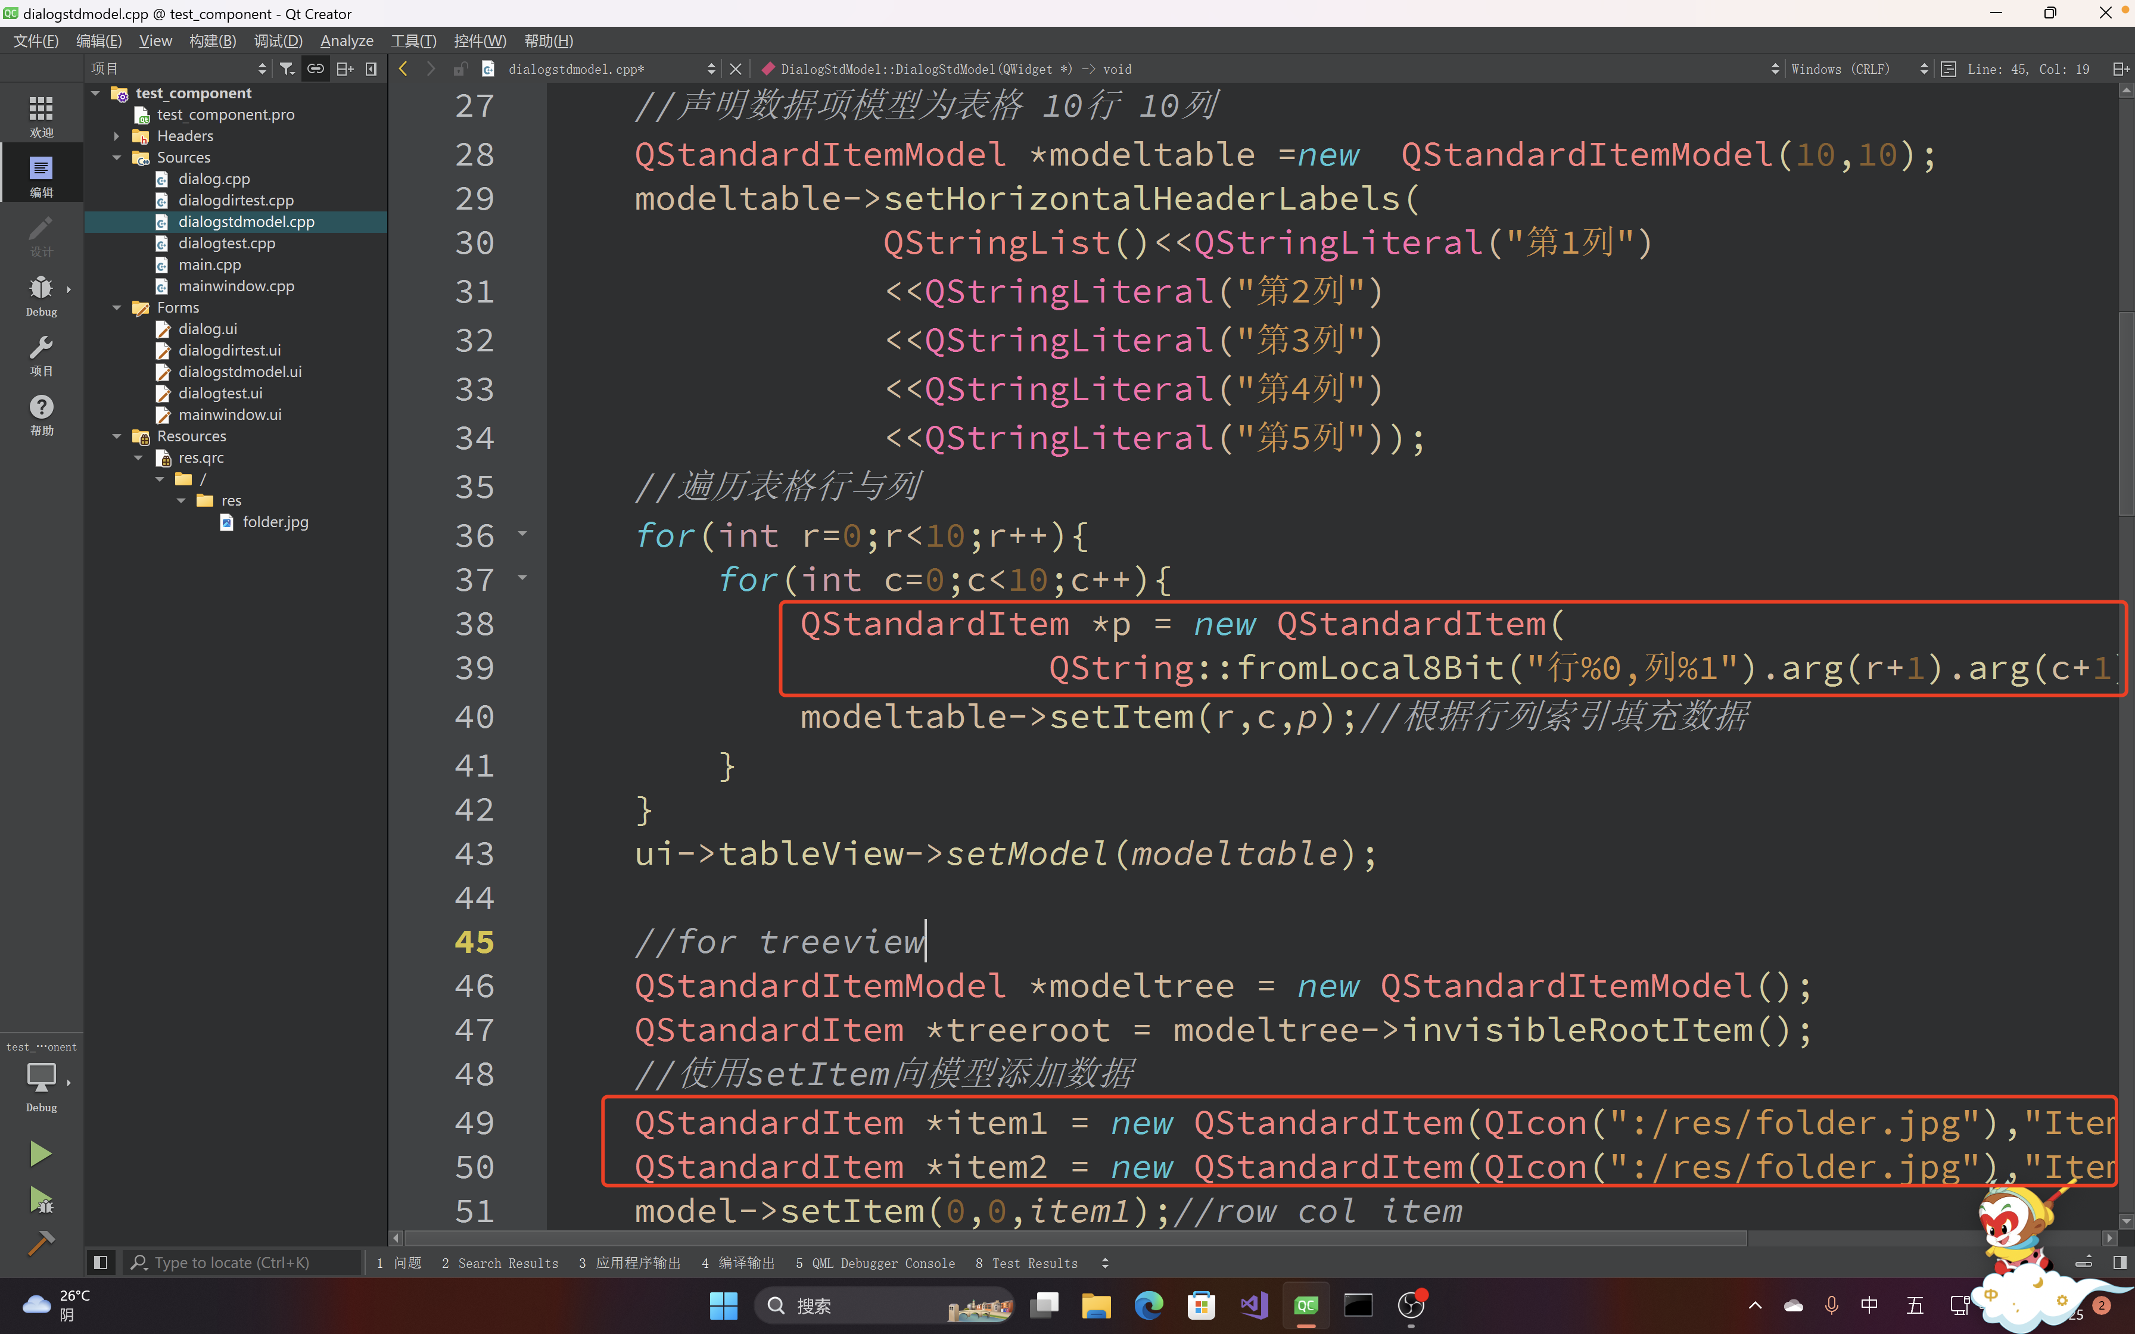Toggle right sidebar visibility button
Screen dimensions: 2135x1334
point(2120,1263)
